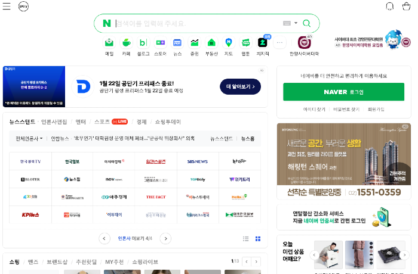Click the green search magnifier icon
This screenshot has height=274, width=418.
coord(307,23)
